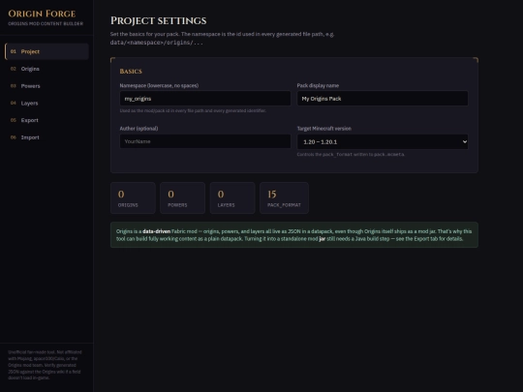Click the Pack display name field
The image size is (523, 392).
click(383, 99)
